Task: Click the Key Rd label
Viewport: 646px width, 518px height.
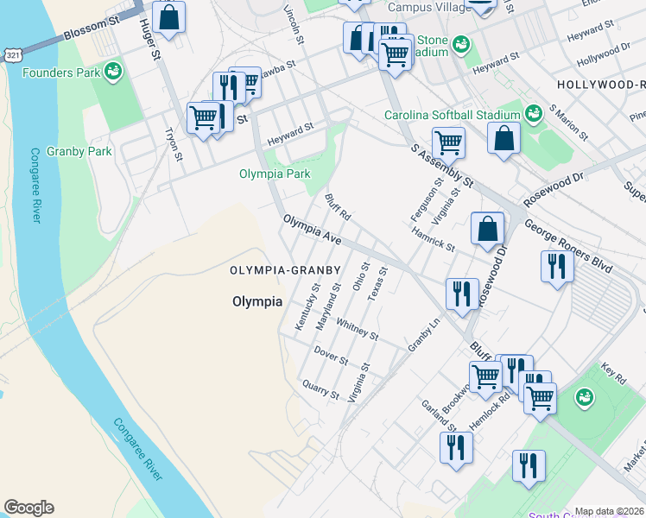Action: coord(613,374)
